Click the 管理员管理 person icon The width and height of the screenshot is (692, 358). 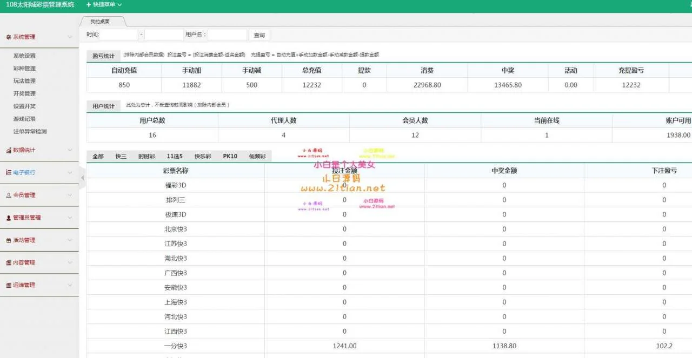point(9,218)
